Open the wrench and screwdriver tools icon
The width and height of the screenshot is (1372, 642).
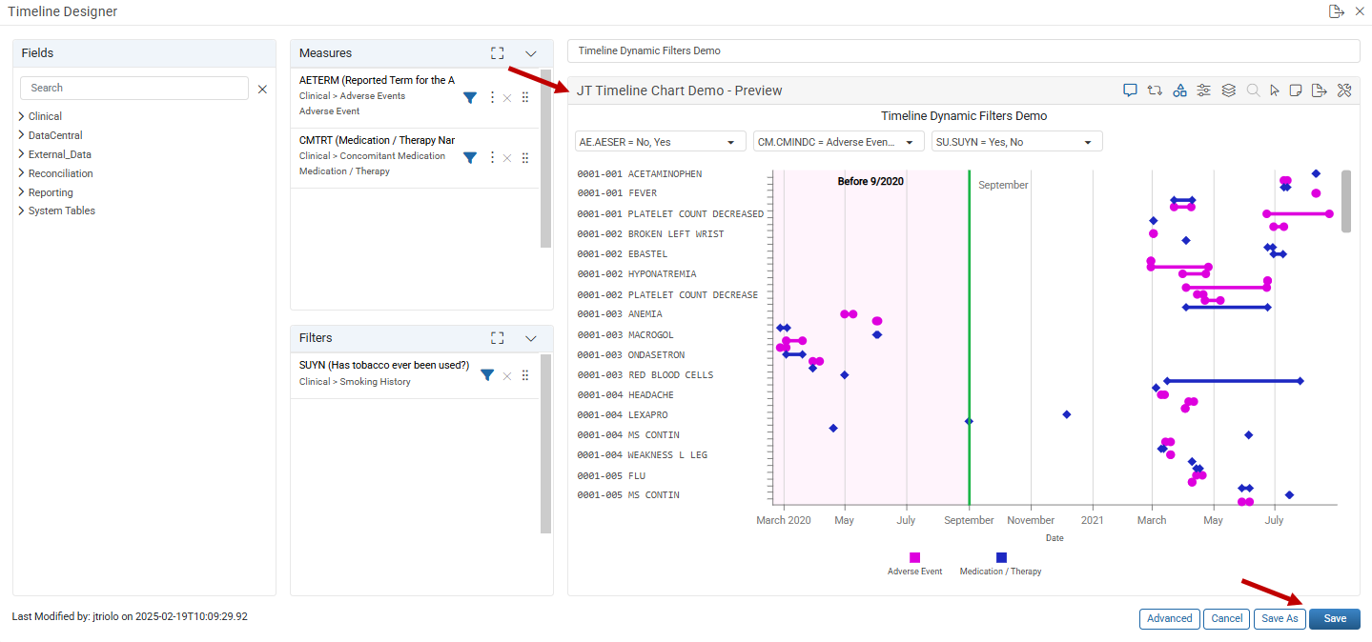coord(1344,90)
